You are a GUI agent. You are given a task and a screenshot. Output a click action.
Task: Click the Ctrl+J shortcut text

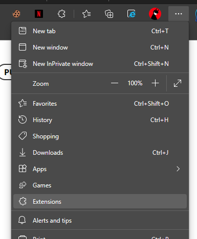[x=160, y=153]
